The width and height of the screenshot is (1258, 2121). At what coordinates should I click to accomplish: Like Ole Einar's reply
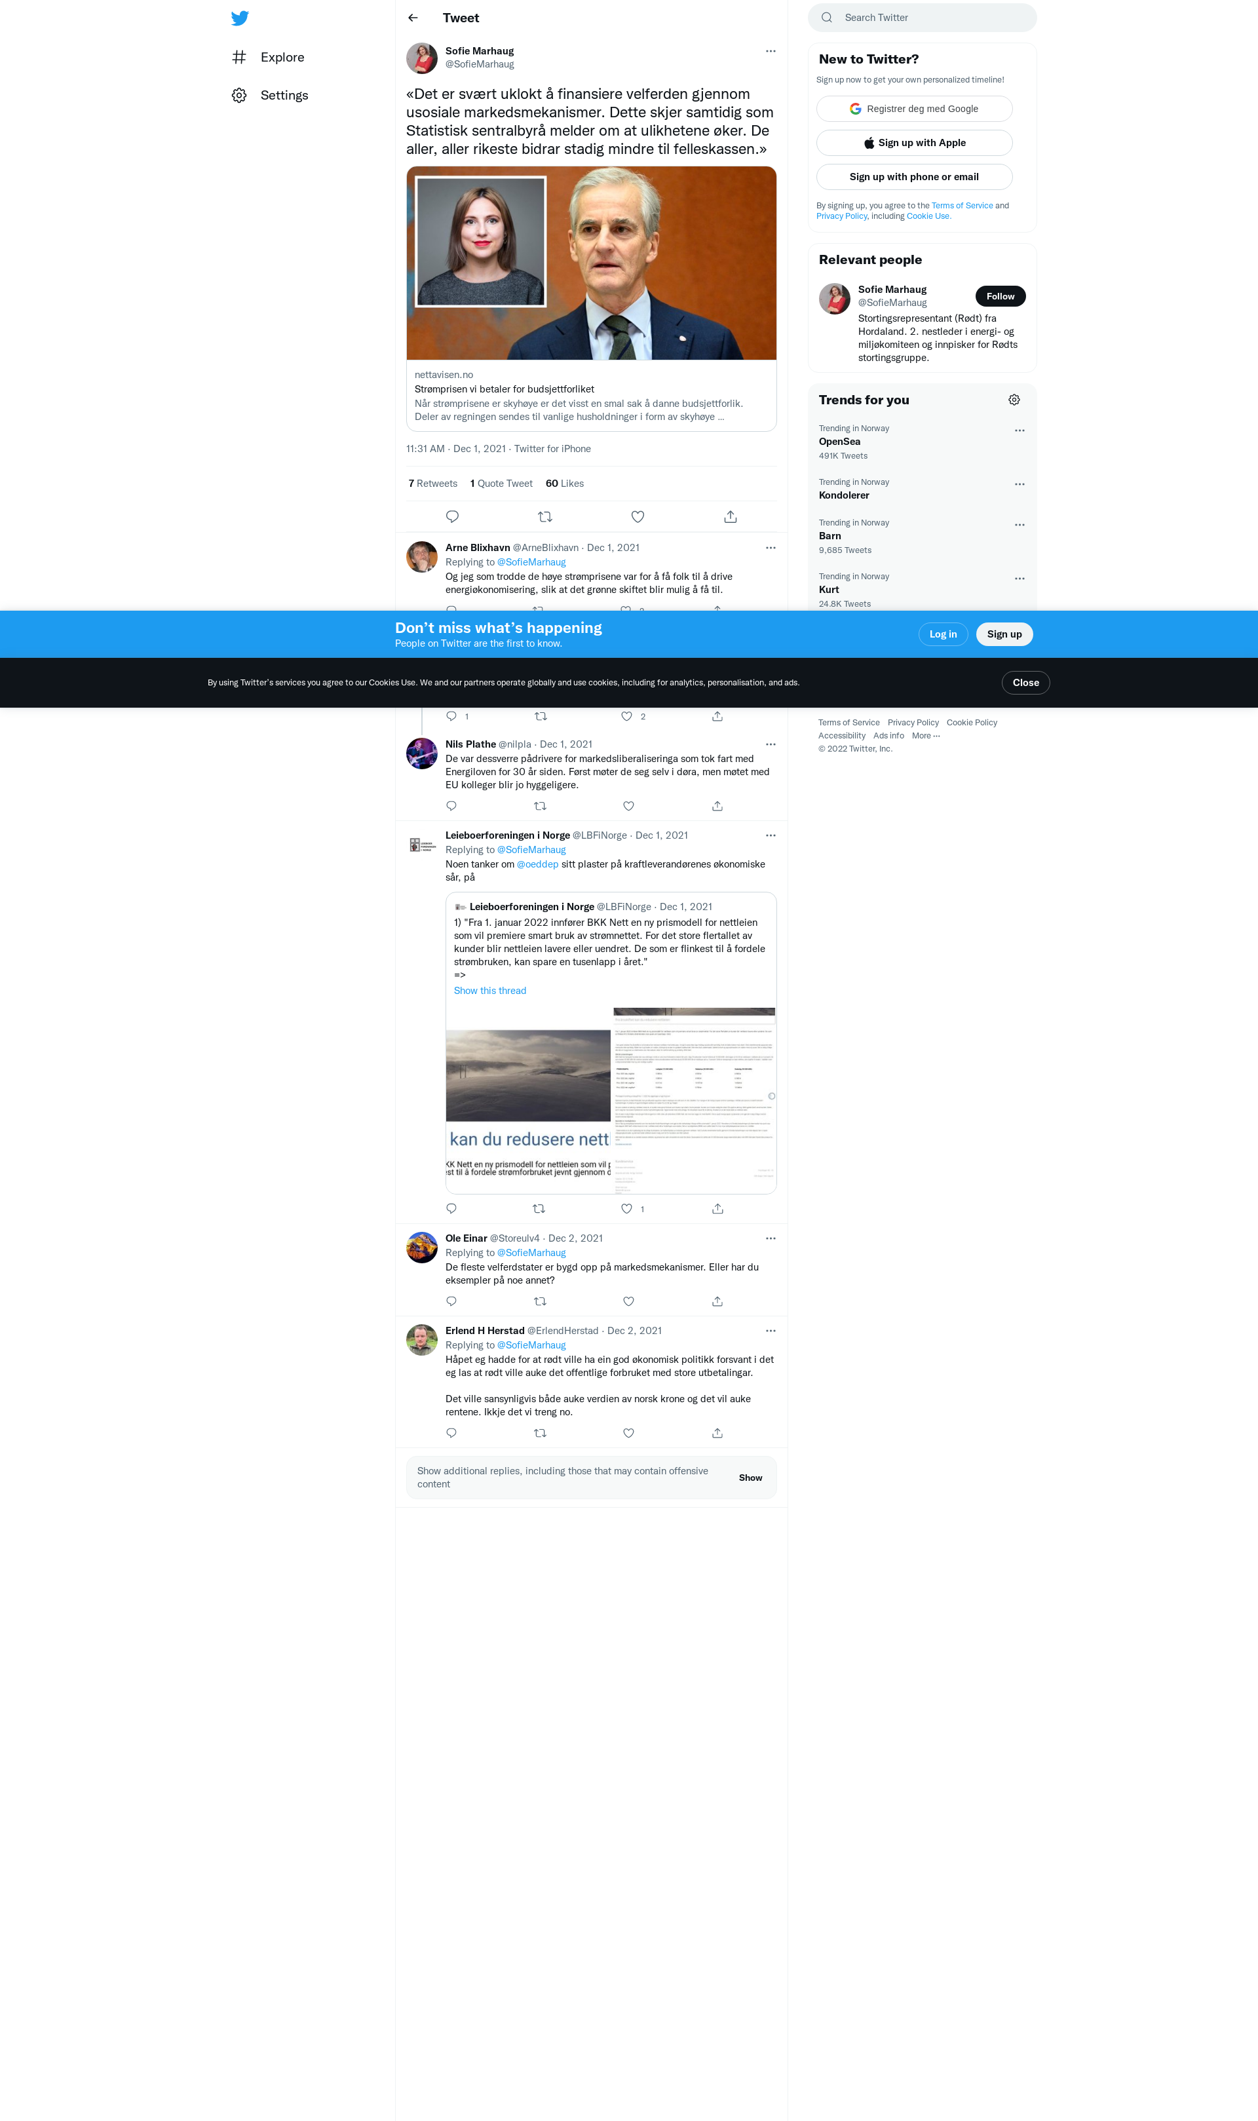pos(628,1301)
